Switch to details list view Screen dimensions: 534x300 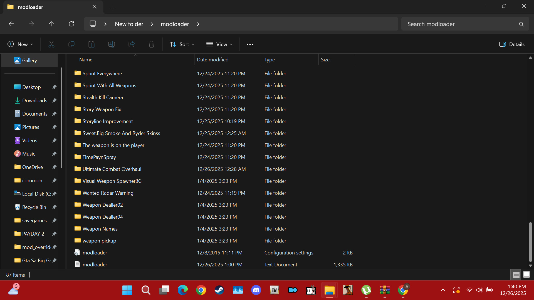pyautogui.click(x=516, y=275)
